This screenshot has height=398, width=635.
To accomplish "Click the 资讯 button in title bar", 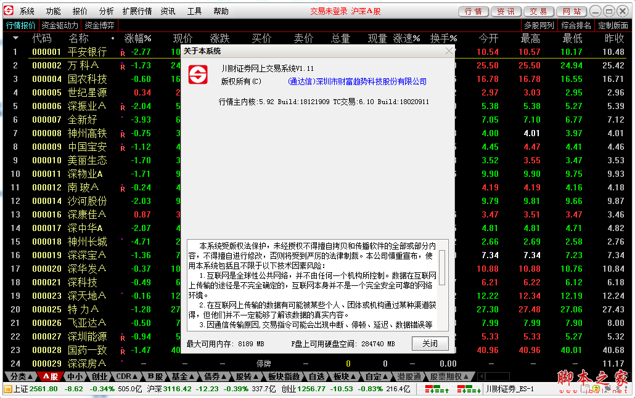I will pos(506,11).
